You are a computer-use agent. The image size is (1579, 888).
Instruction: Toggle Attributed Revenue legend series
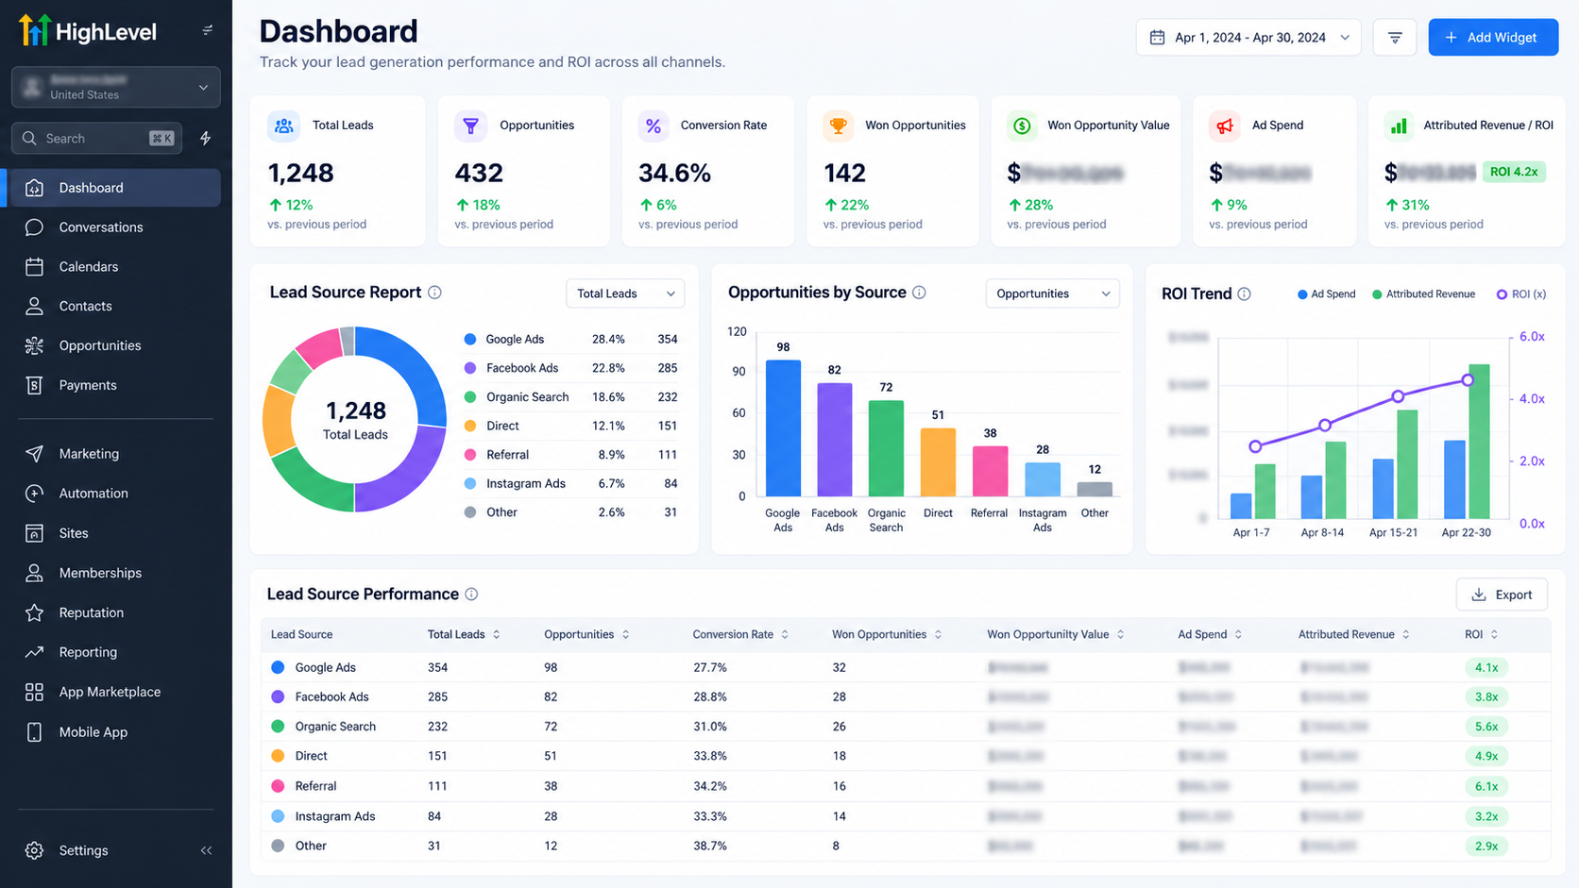[x=1423, y=294]
